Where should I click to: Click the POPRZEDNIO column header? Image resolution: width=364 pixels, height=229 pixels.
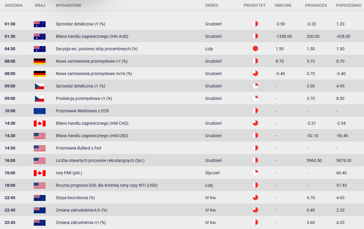click(x=349, y=5)
